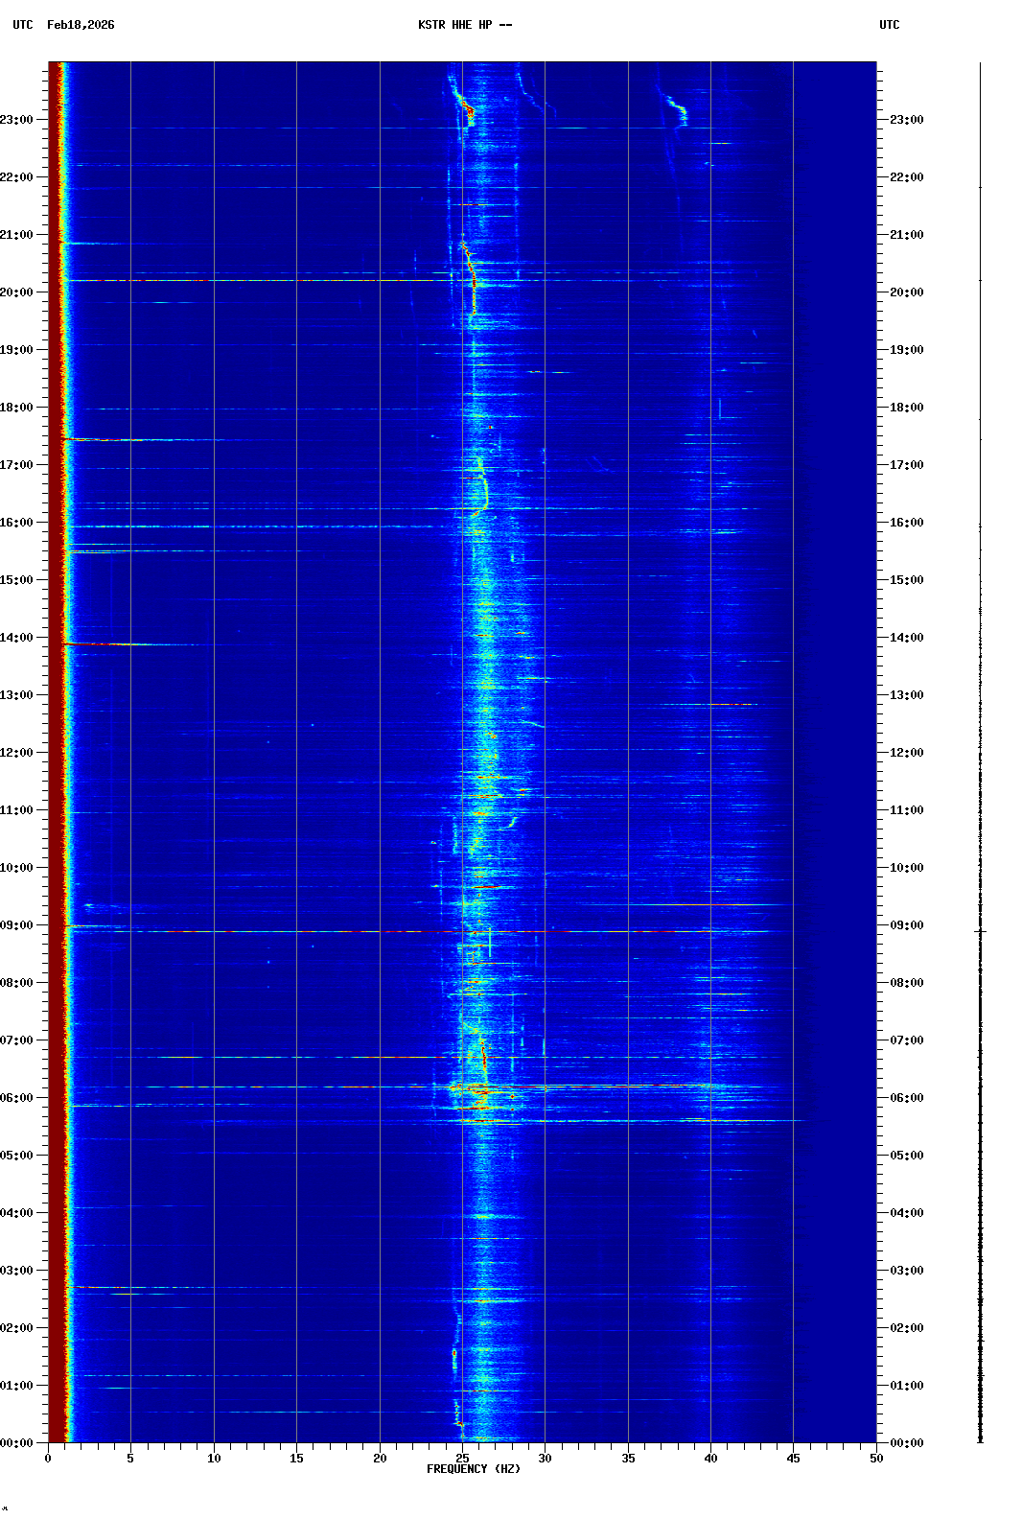Screen dimensions: 1022x1519
Task: Click the Feb18,2026 date label
Action: click(x=81, y=25)
